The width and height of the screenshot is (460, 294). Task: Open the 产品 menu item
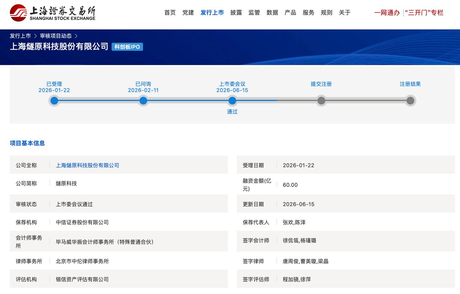click(290, 13)
